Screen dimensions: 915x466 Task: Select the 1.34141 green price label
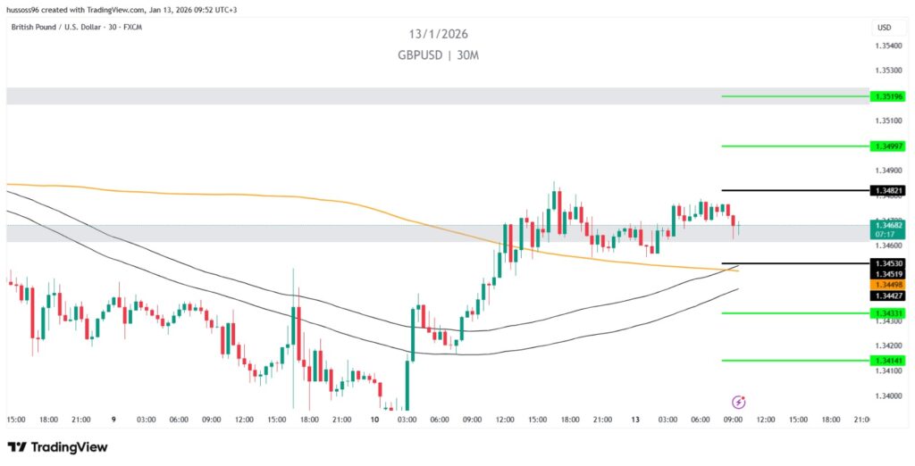[890, 360]
